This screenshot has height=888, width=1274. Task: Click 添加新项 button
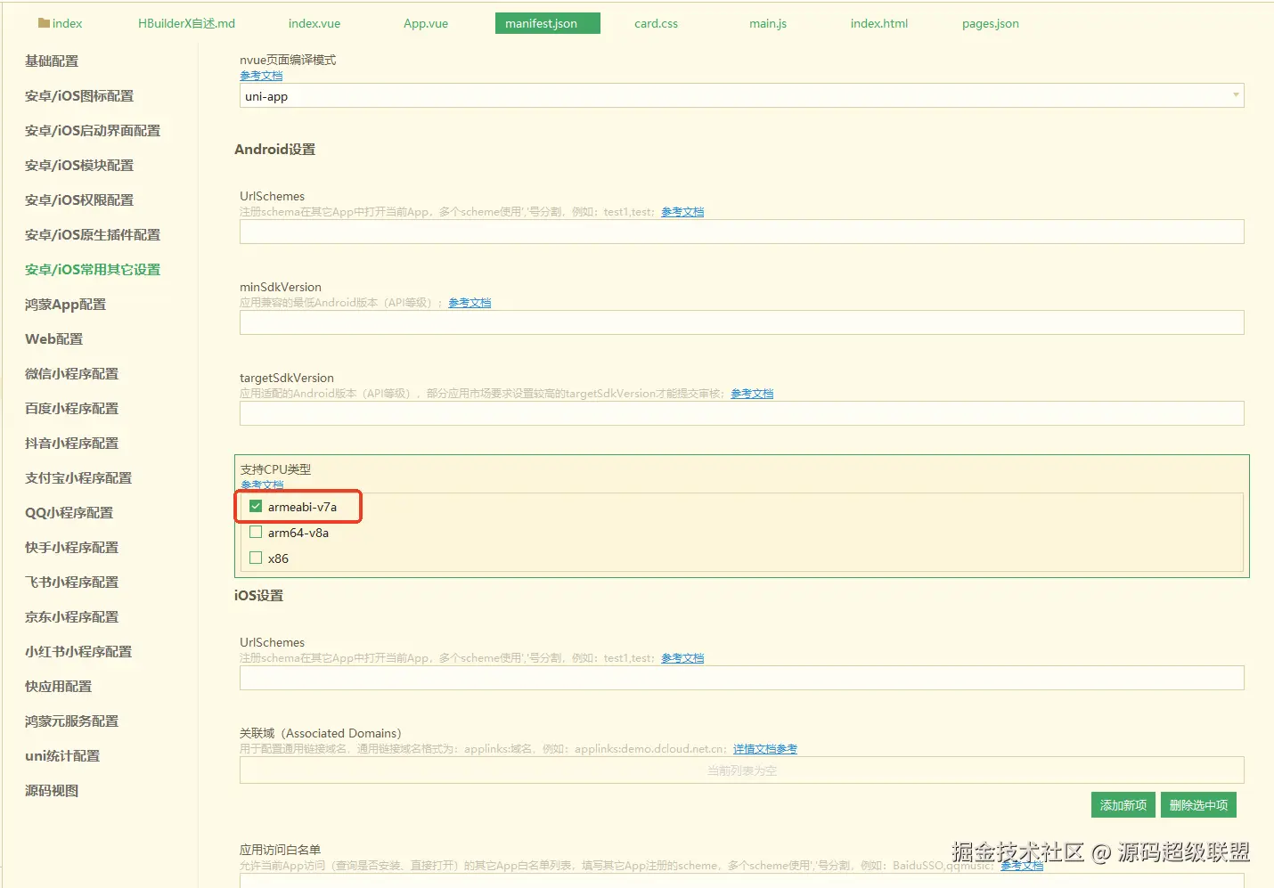coord(1123,805)
